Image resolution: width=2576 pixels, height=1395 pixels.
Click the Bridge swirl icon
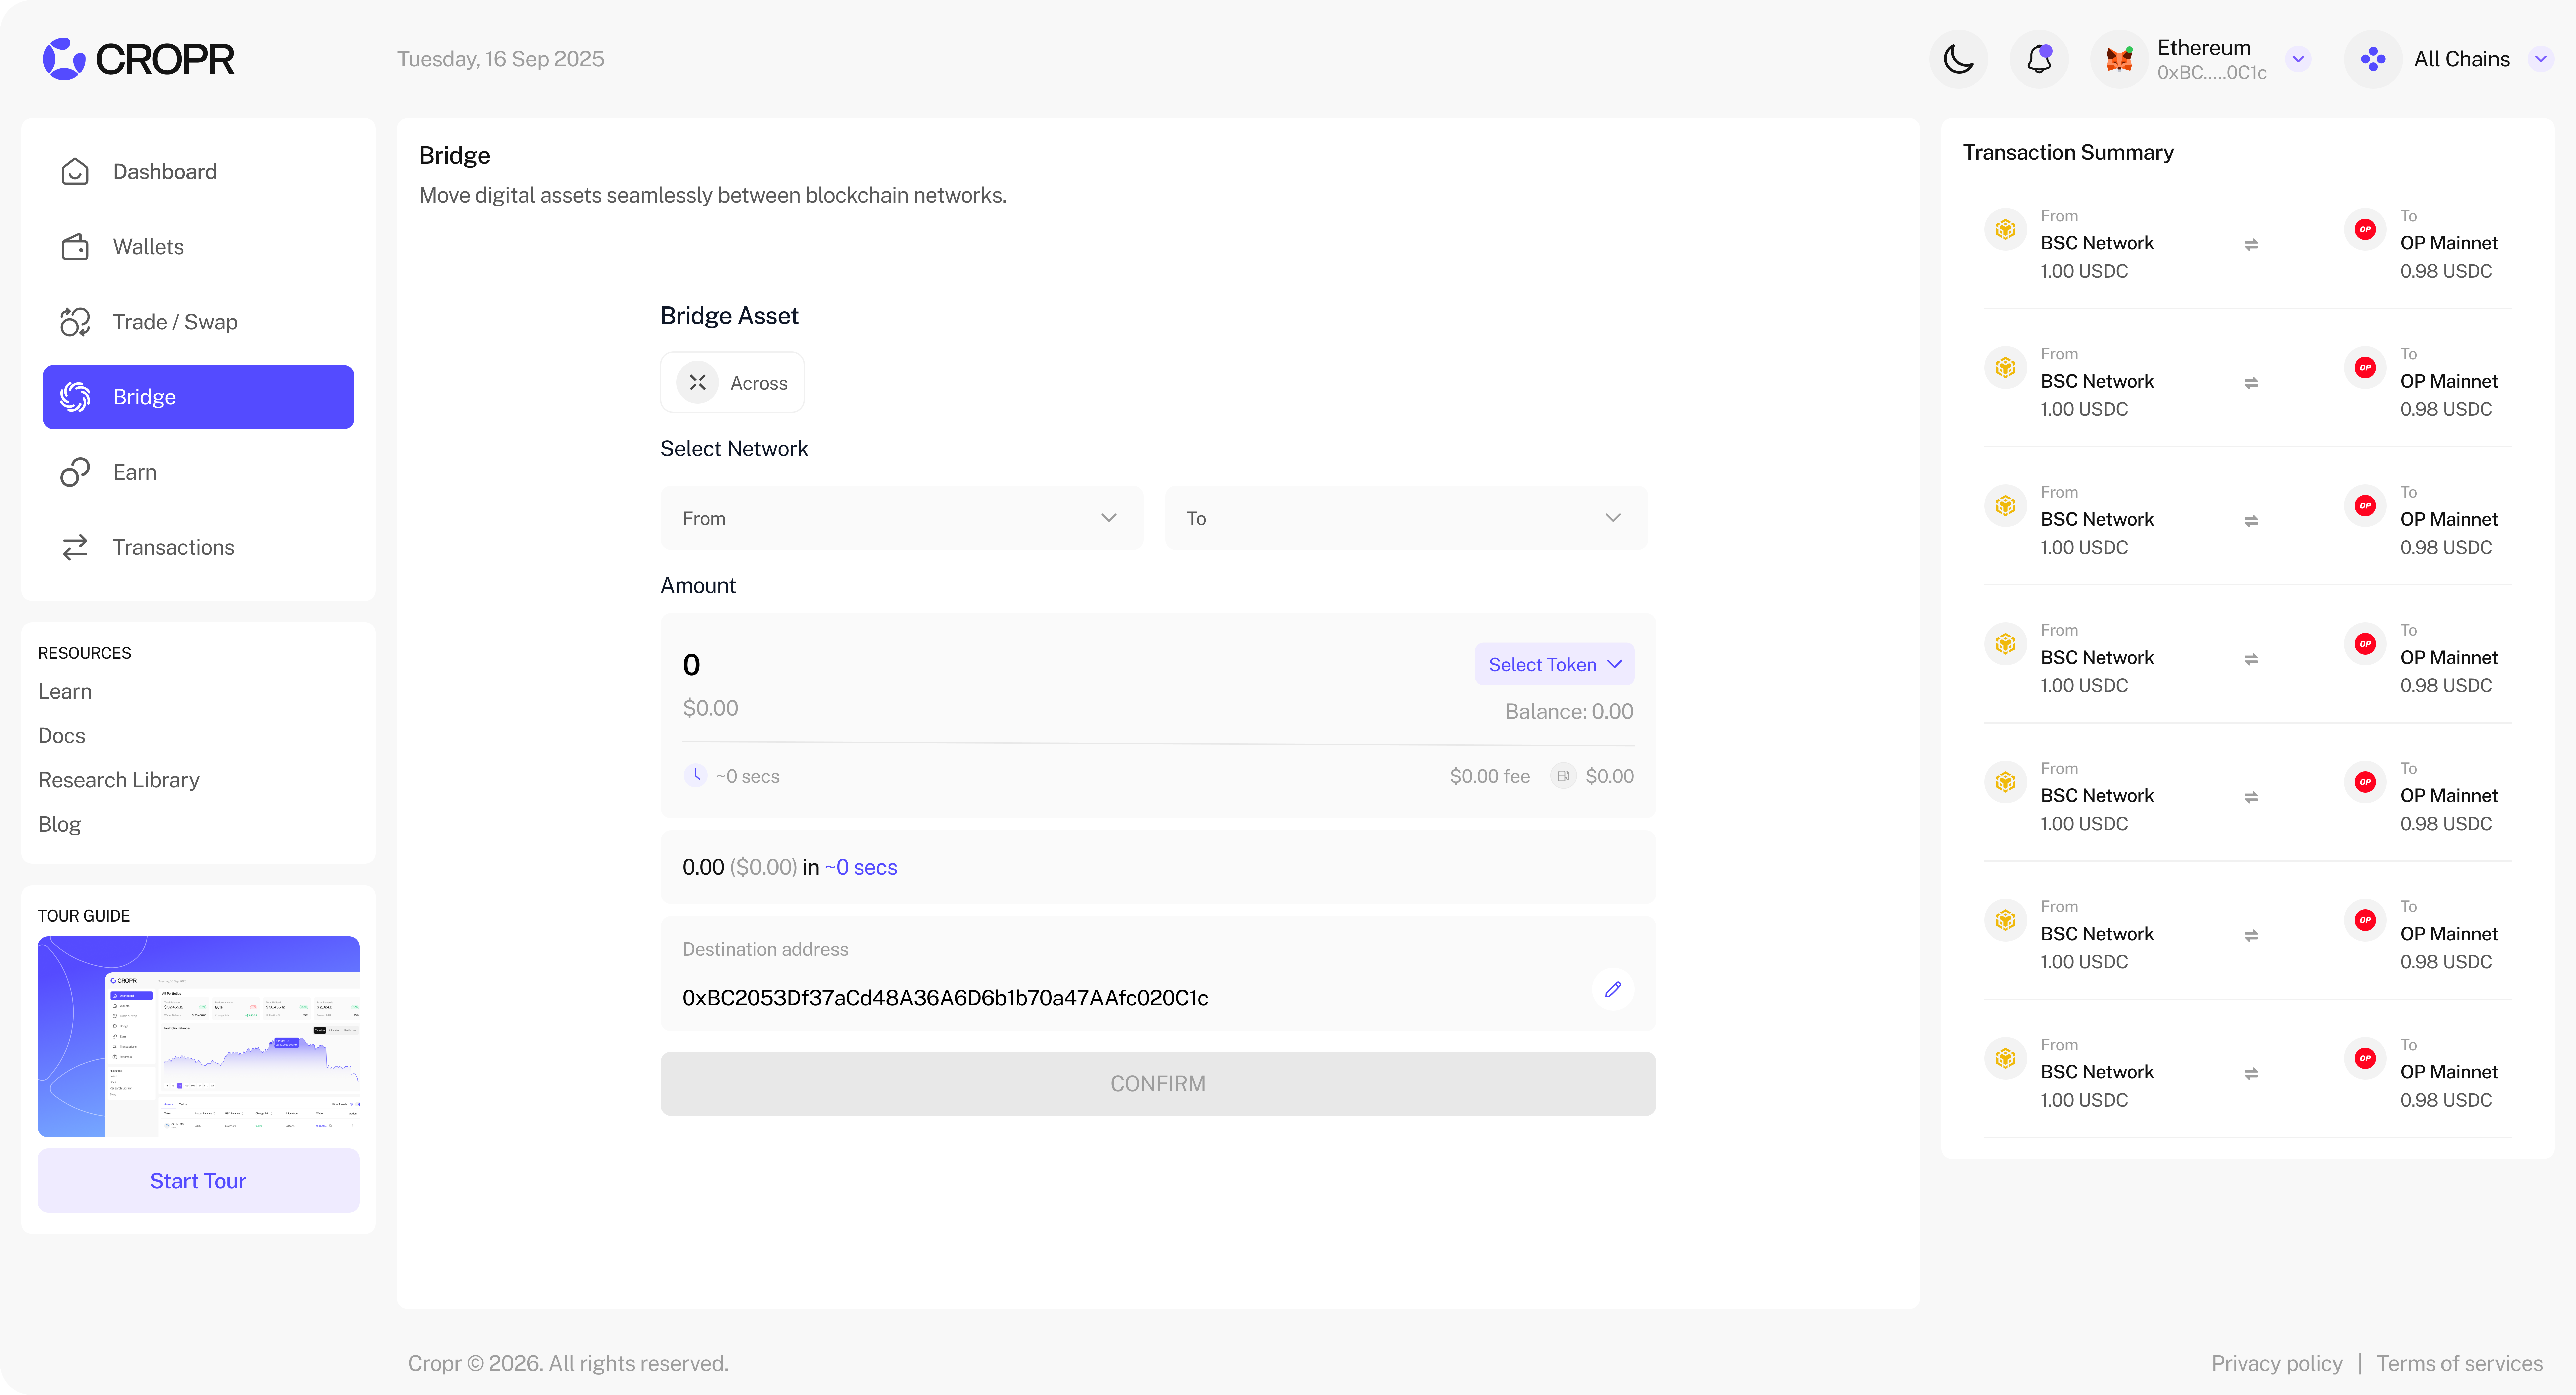click(x=75, y=397)
